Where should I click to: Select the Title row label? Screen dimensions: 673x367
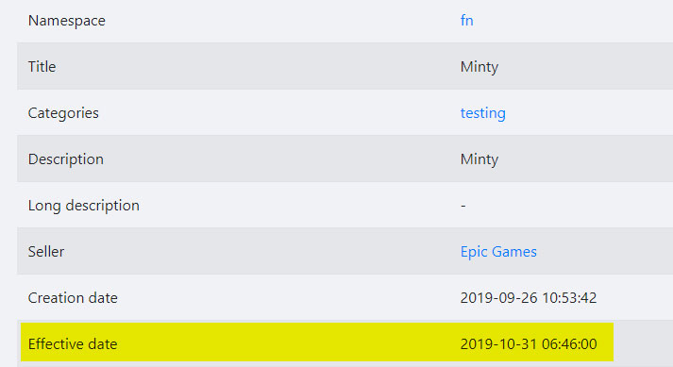(x=42, y=67)
